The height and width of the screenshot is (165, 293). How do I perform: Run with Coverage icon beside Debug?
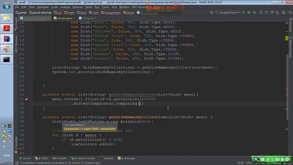(x=255, y=12)
